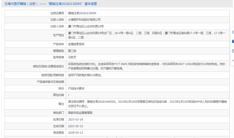This screenshot has height=138, width=234.
Task: Click the approval date 2023-02-16
Action: (76, 119)
